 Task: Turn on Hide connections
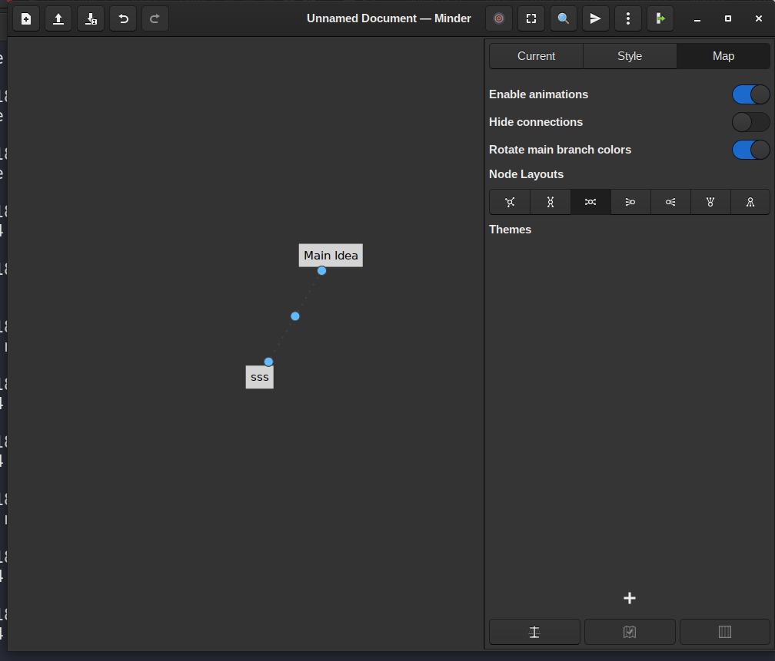pyautogui.click(x=750, y=122)
